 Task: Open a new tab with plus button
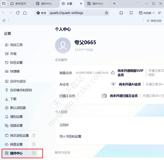[114, 4]
